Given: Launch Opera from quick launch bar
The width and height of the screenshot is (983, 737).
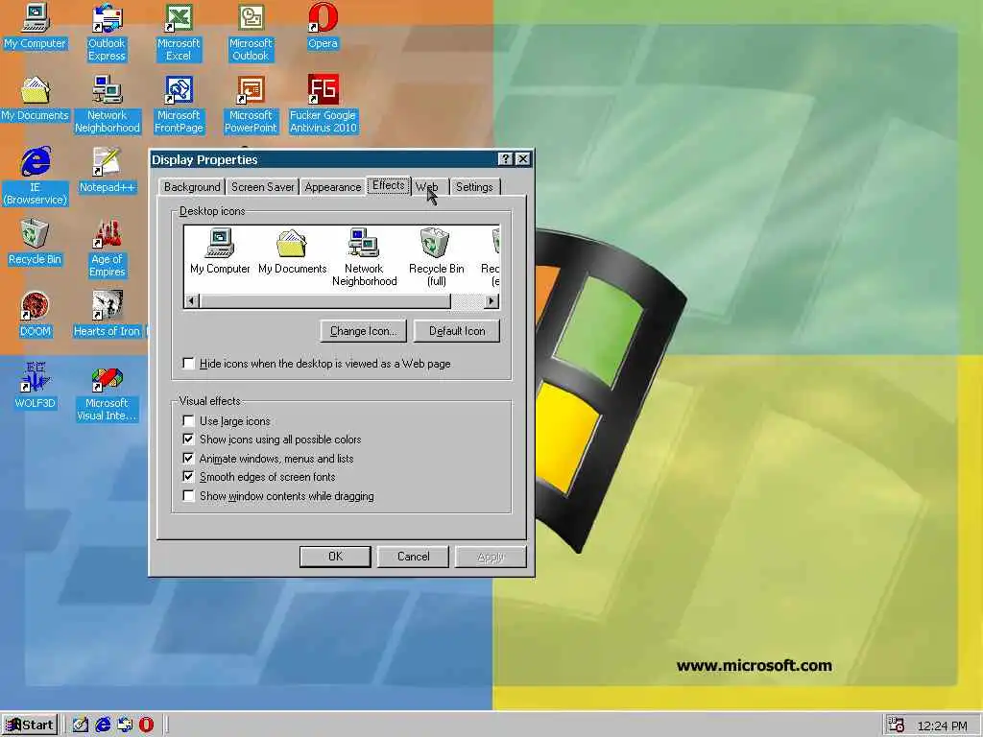Looking at the screenshot, I should pyautogui.click(x=146, y=725).
